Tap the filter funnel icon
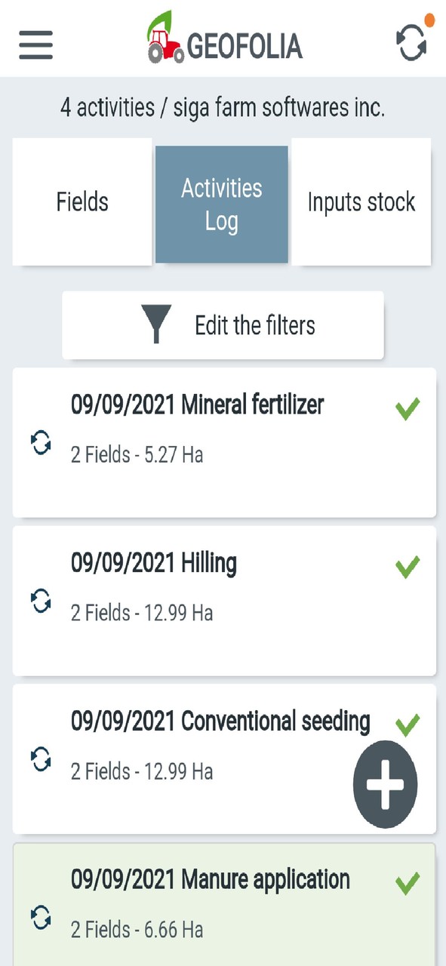446x966 pixels. [x=155, y=325]
